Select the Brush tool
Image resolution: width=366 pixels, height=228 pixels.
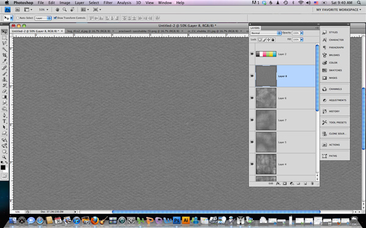(x=4, y=74)
